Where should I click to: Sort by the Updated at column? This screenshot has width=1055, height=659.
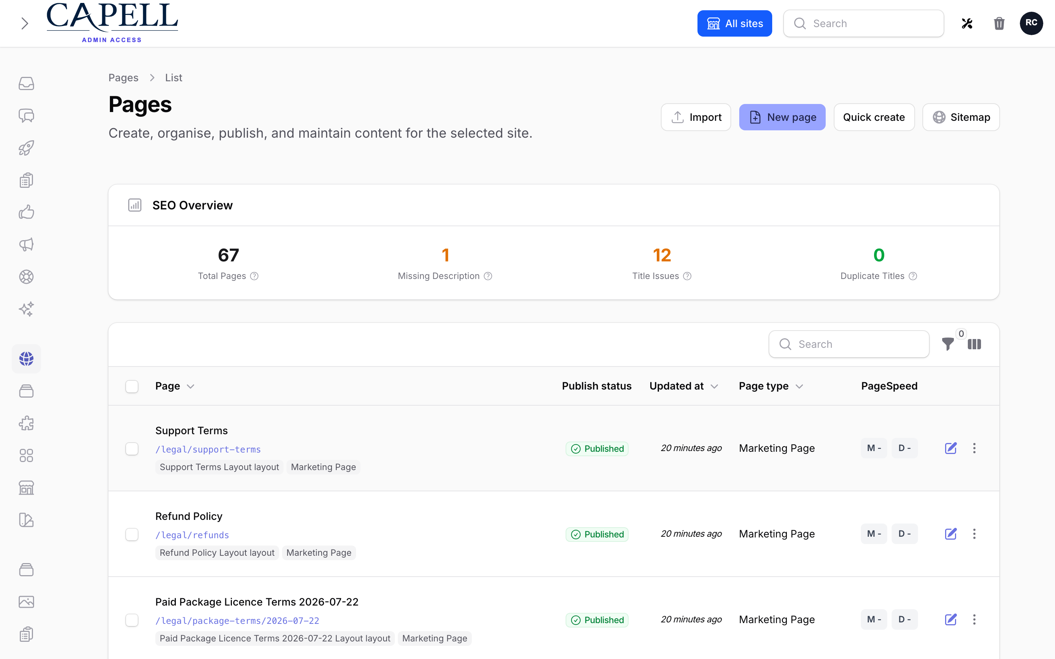coord(684,386)
